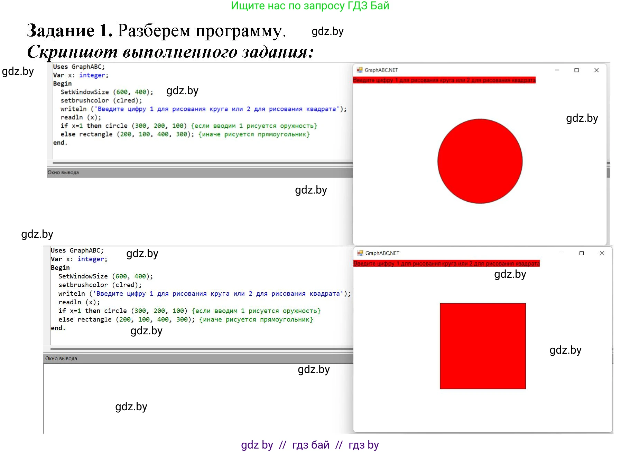The image size is (621, 452).
Task: Maximize the GraphABC.NET window showing the circle
Action: pos(576,70)
